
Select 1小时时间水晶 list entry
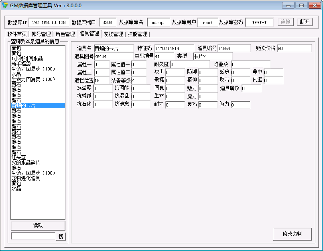[27, 58]
